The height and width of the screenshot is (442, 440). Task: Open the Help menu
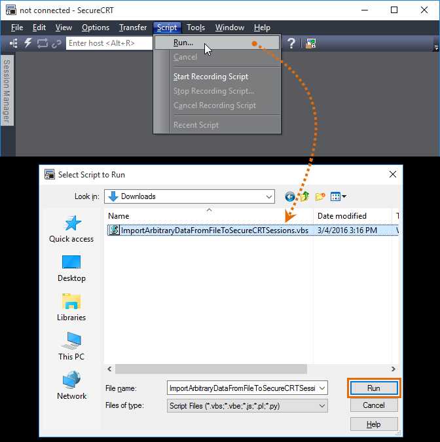[x=262, y=28]
